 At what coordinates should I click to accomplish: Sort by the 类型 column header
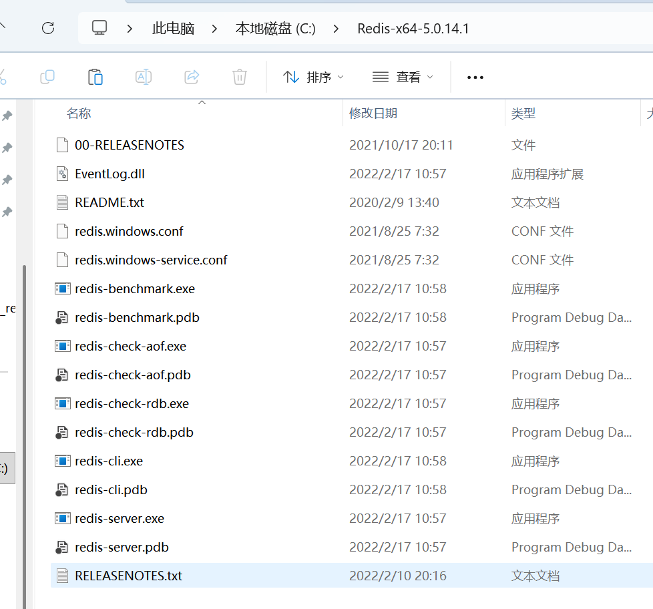tap(523, 114)
